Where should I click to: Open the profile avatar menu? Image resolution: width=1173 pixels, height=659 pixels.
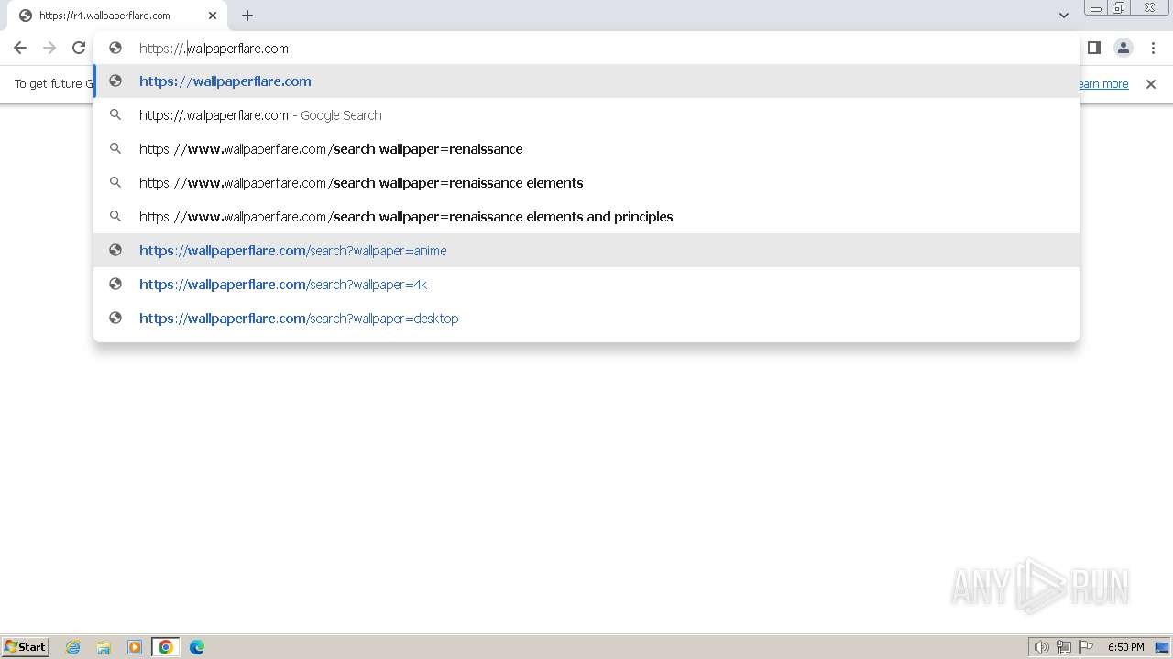(x=1123, y=48)
